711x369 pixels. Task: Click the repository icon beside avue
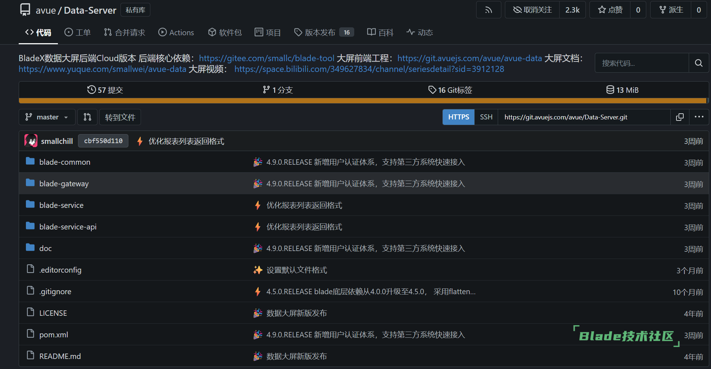point(25,10)
